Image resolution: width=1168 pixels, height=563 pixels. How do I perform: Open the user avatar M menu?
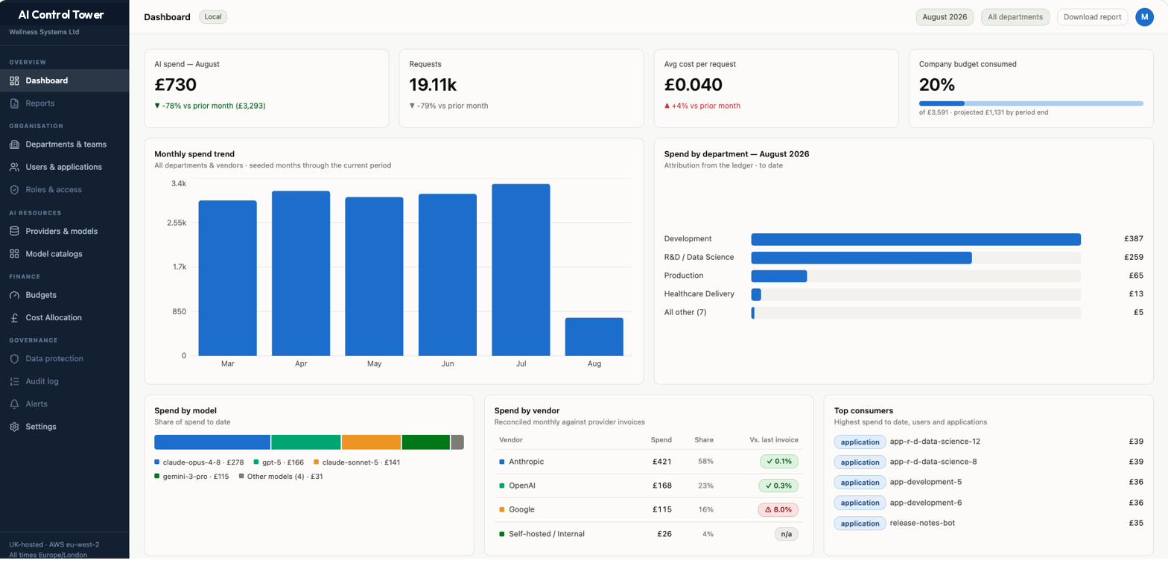click(x=1144, y=17)
